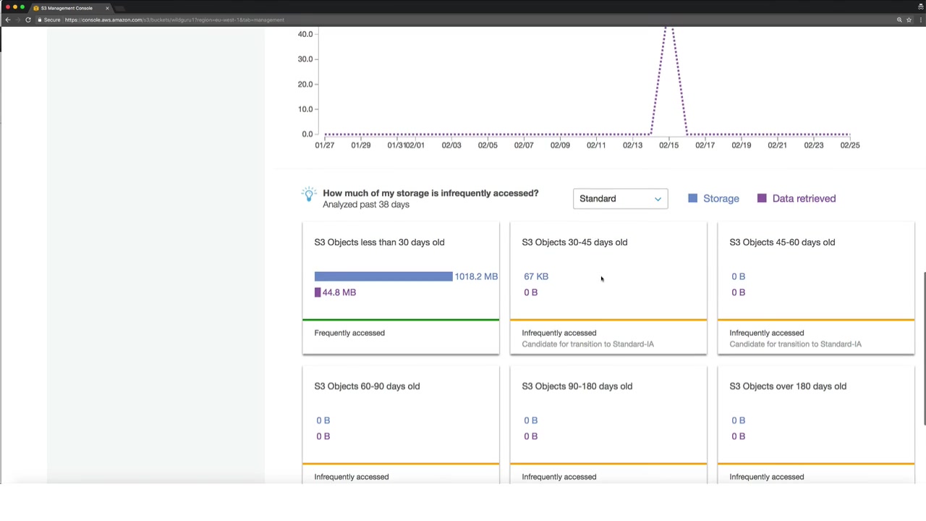Click the blue 1018.2 MB storage bar

click(383, 276)
